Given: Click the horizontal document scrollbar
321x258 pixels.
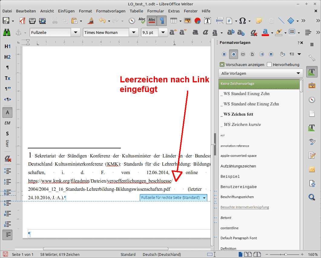Looking at the screenshot, I should 106,249.
